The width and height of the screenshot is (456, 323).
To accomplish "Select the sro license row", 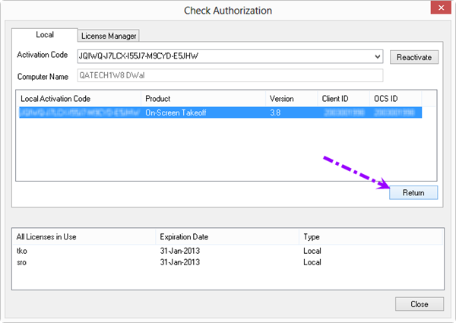I will pyautogui.click(x=228, y=262).
